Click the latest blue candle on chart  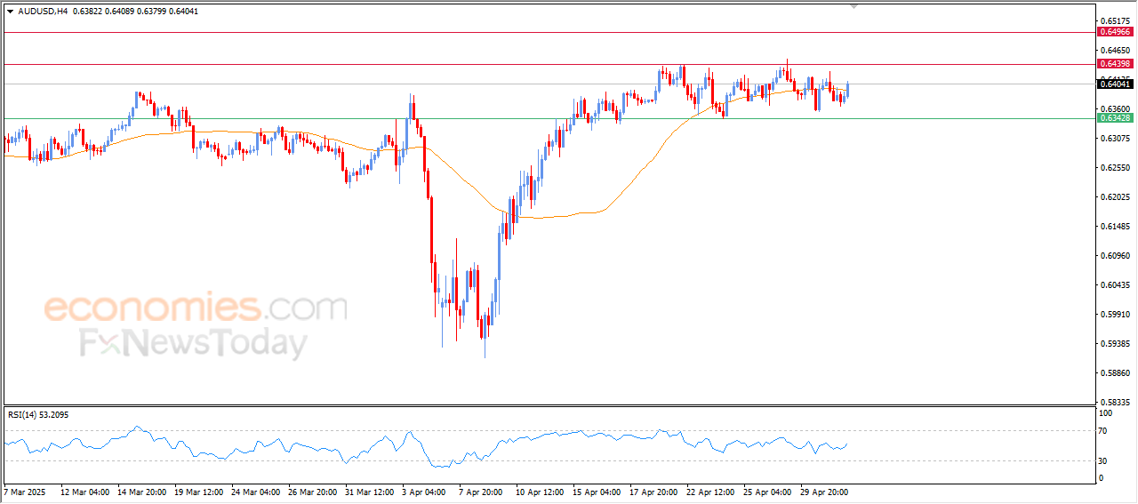[848, 89]
